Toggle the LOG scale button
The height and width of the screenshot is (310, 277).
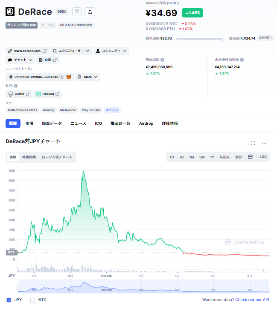263,157
